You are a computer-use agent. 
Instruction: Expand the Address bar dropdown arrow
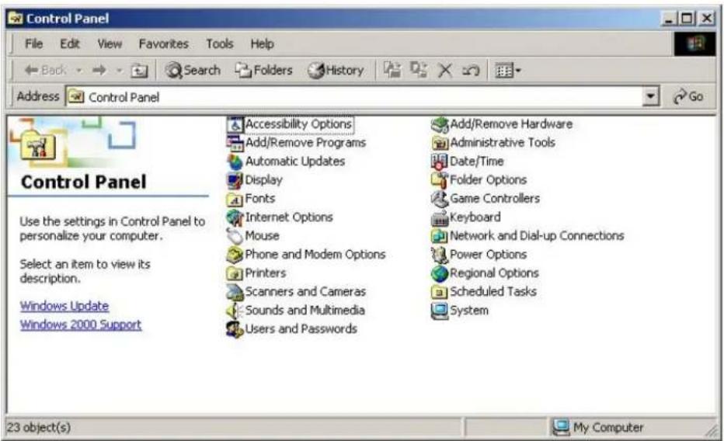tap(651, 96)
